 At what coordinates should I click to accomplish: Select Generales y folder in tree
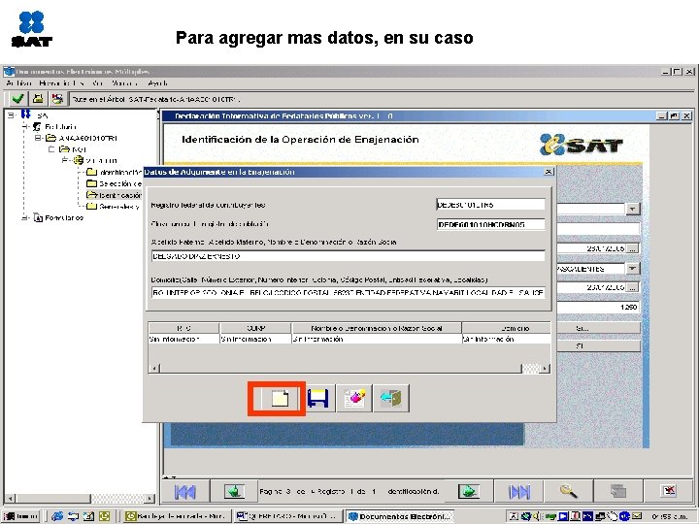(114, 207)
